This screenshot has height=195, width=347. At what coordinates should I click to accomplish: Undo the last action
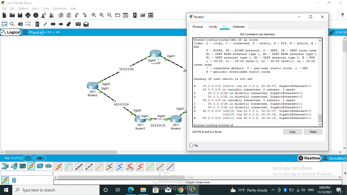[77, 15]
